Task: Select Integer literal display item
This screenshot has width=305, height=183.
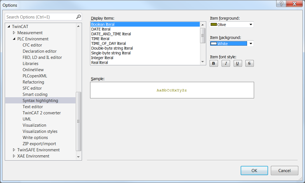Action: pos(145,58)
